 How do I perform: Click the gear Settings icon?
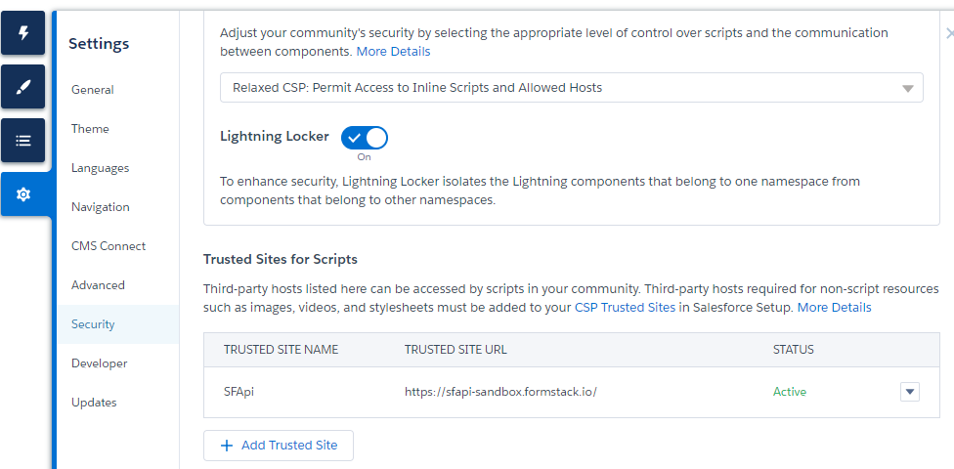click(23, 194)
